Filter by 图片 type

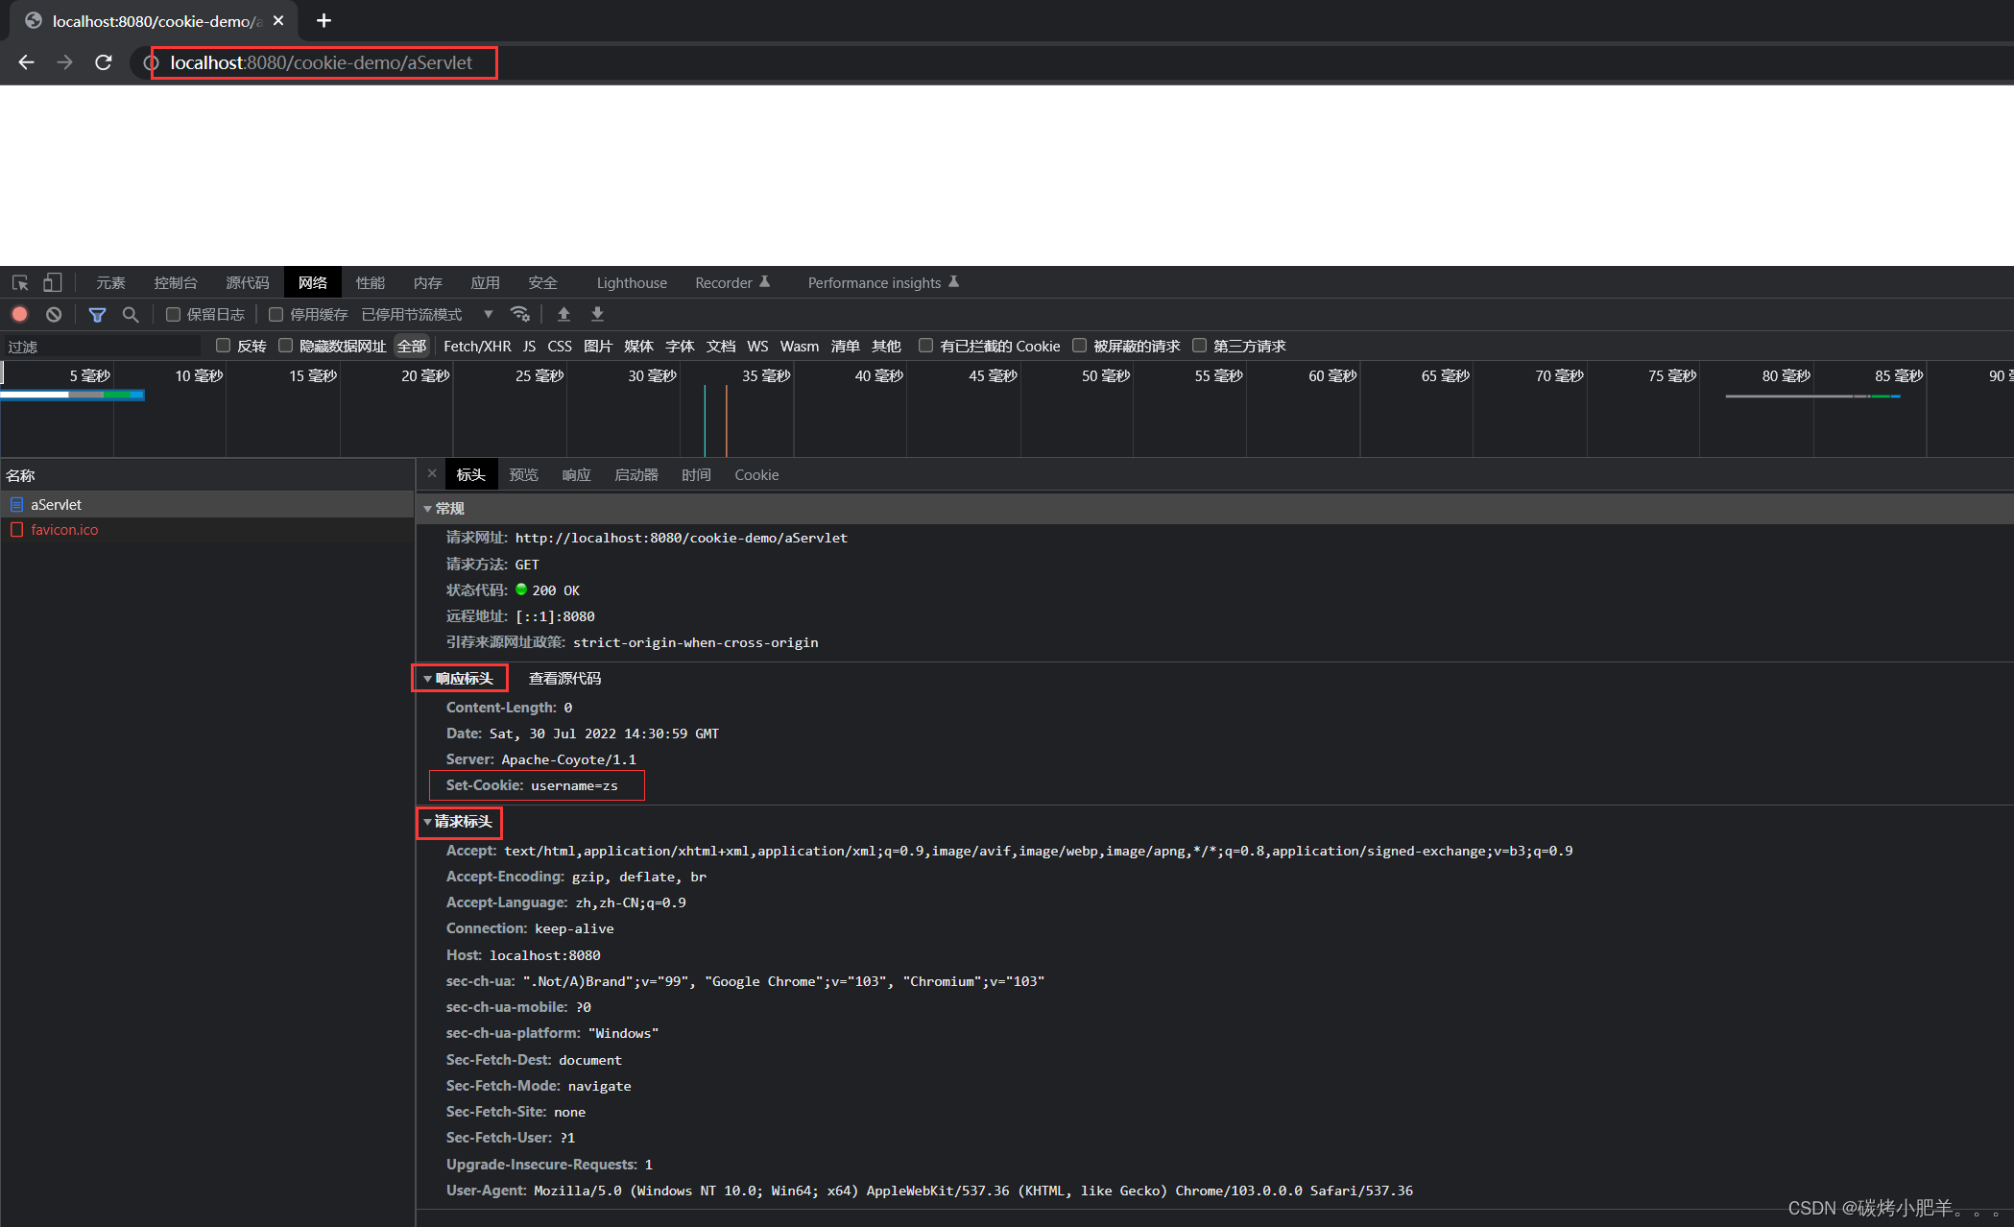(x=598, y=346)
